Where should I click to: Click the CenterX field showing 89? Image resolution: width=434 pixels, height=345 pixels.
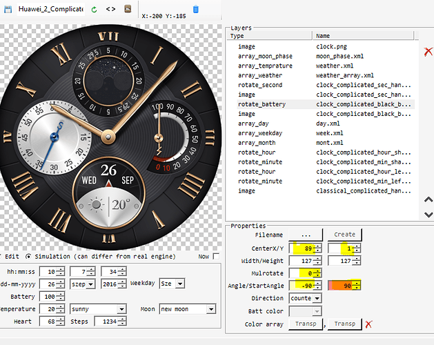pyautogui.click(x=305, y=248)
